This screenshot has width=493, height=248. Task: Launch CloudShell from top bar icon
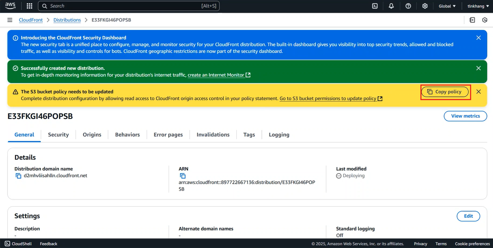(x=375, y=6)
